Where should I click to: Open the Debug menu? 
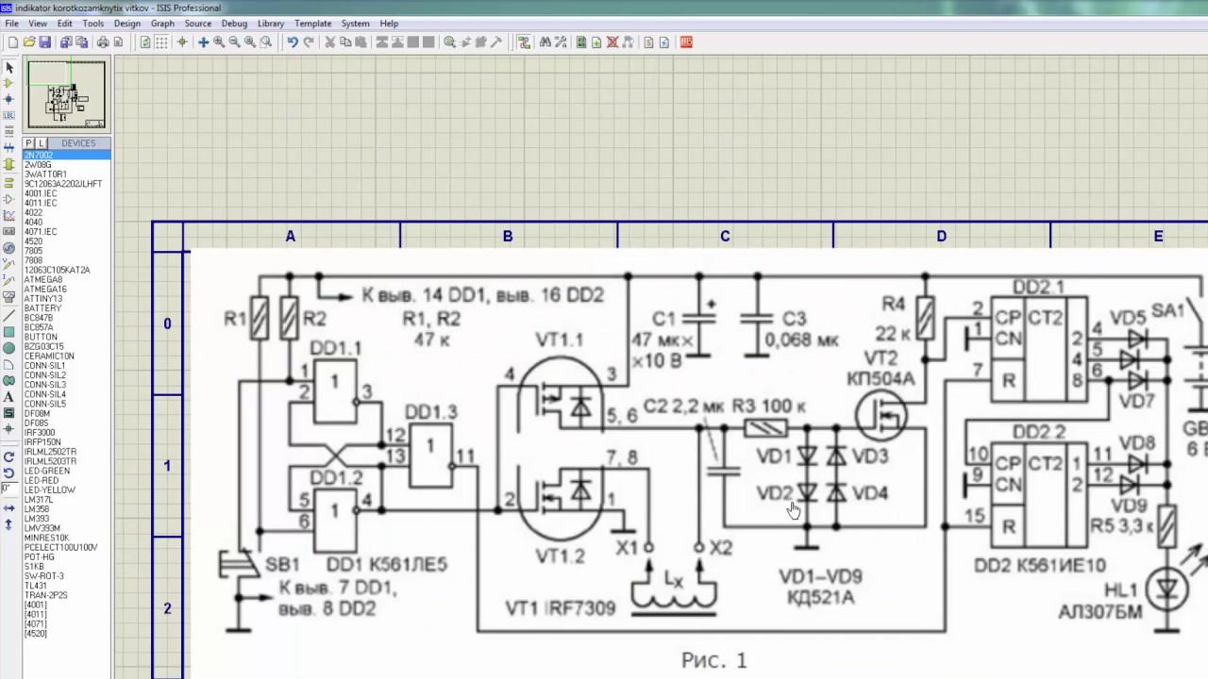(x=234, y=24)
